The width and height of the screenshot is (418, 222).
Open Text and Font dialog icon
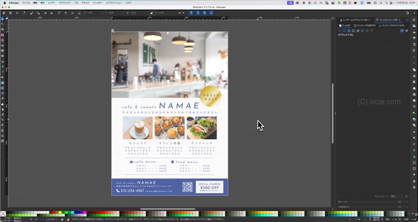coord(414,150)
